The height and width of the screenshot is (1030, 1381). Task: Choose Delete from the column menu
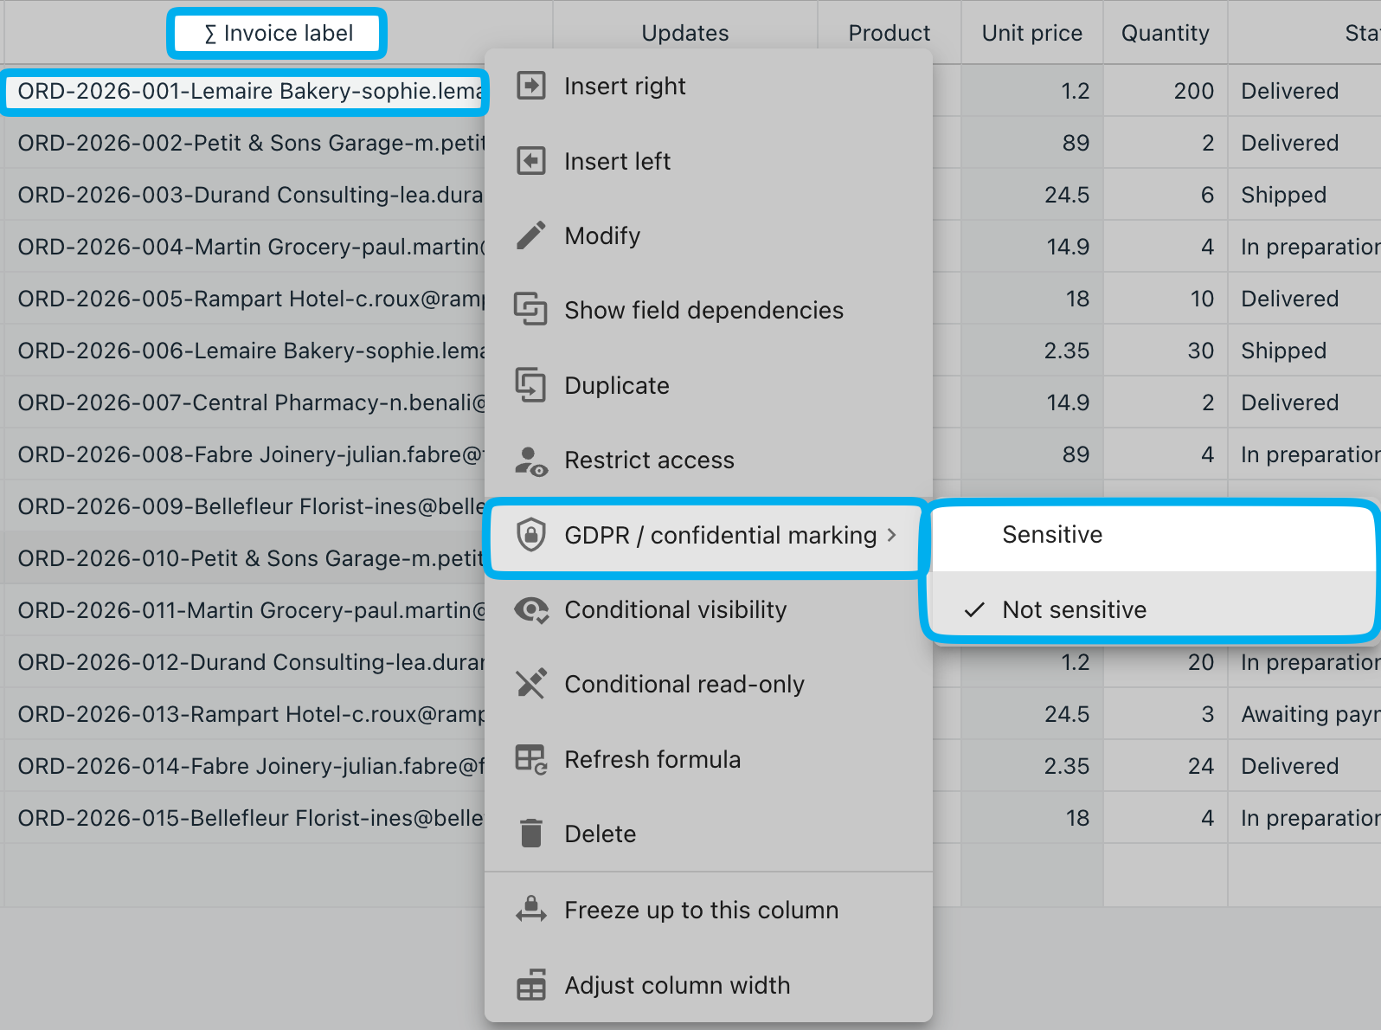click(709, 834)
